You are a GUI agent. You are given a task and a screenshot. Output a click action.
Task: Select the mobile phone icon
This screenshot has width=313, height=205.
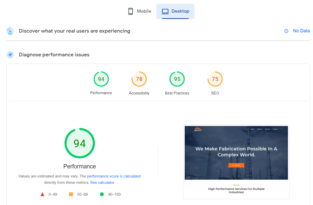pos(130,11)
